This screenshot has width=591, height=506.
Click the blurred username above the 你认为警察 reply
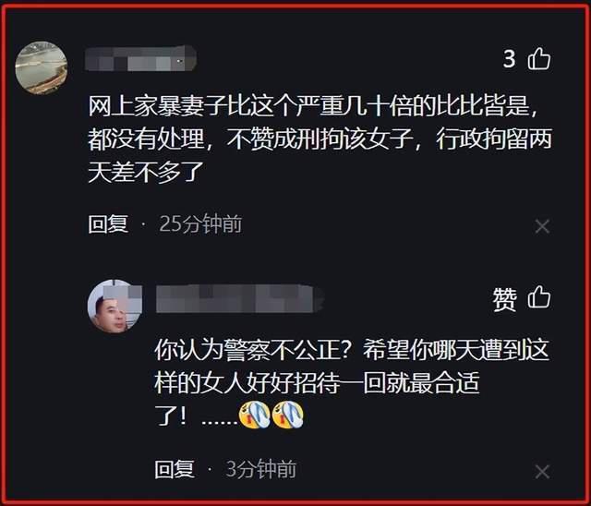239,299
